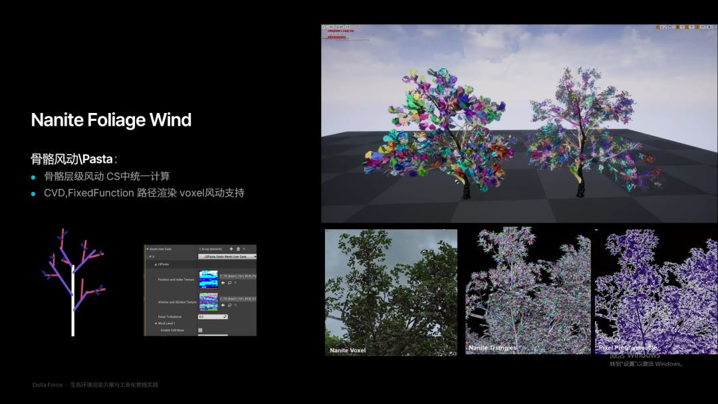Browse to XVector and XExtent Texture asset
Screen dimensions: 718x404
pos(229,305)
